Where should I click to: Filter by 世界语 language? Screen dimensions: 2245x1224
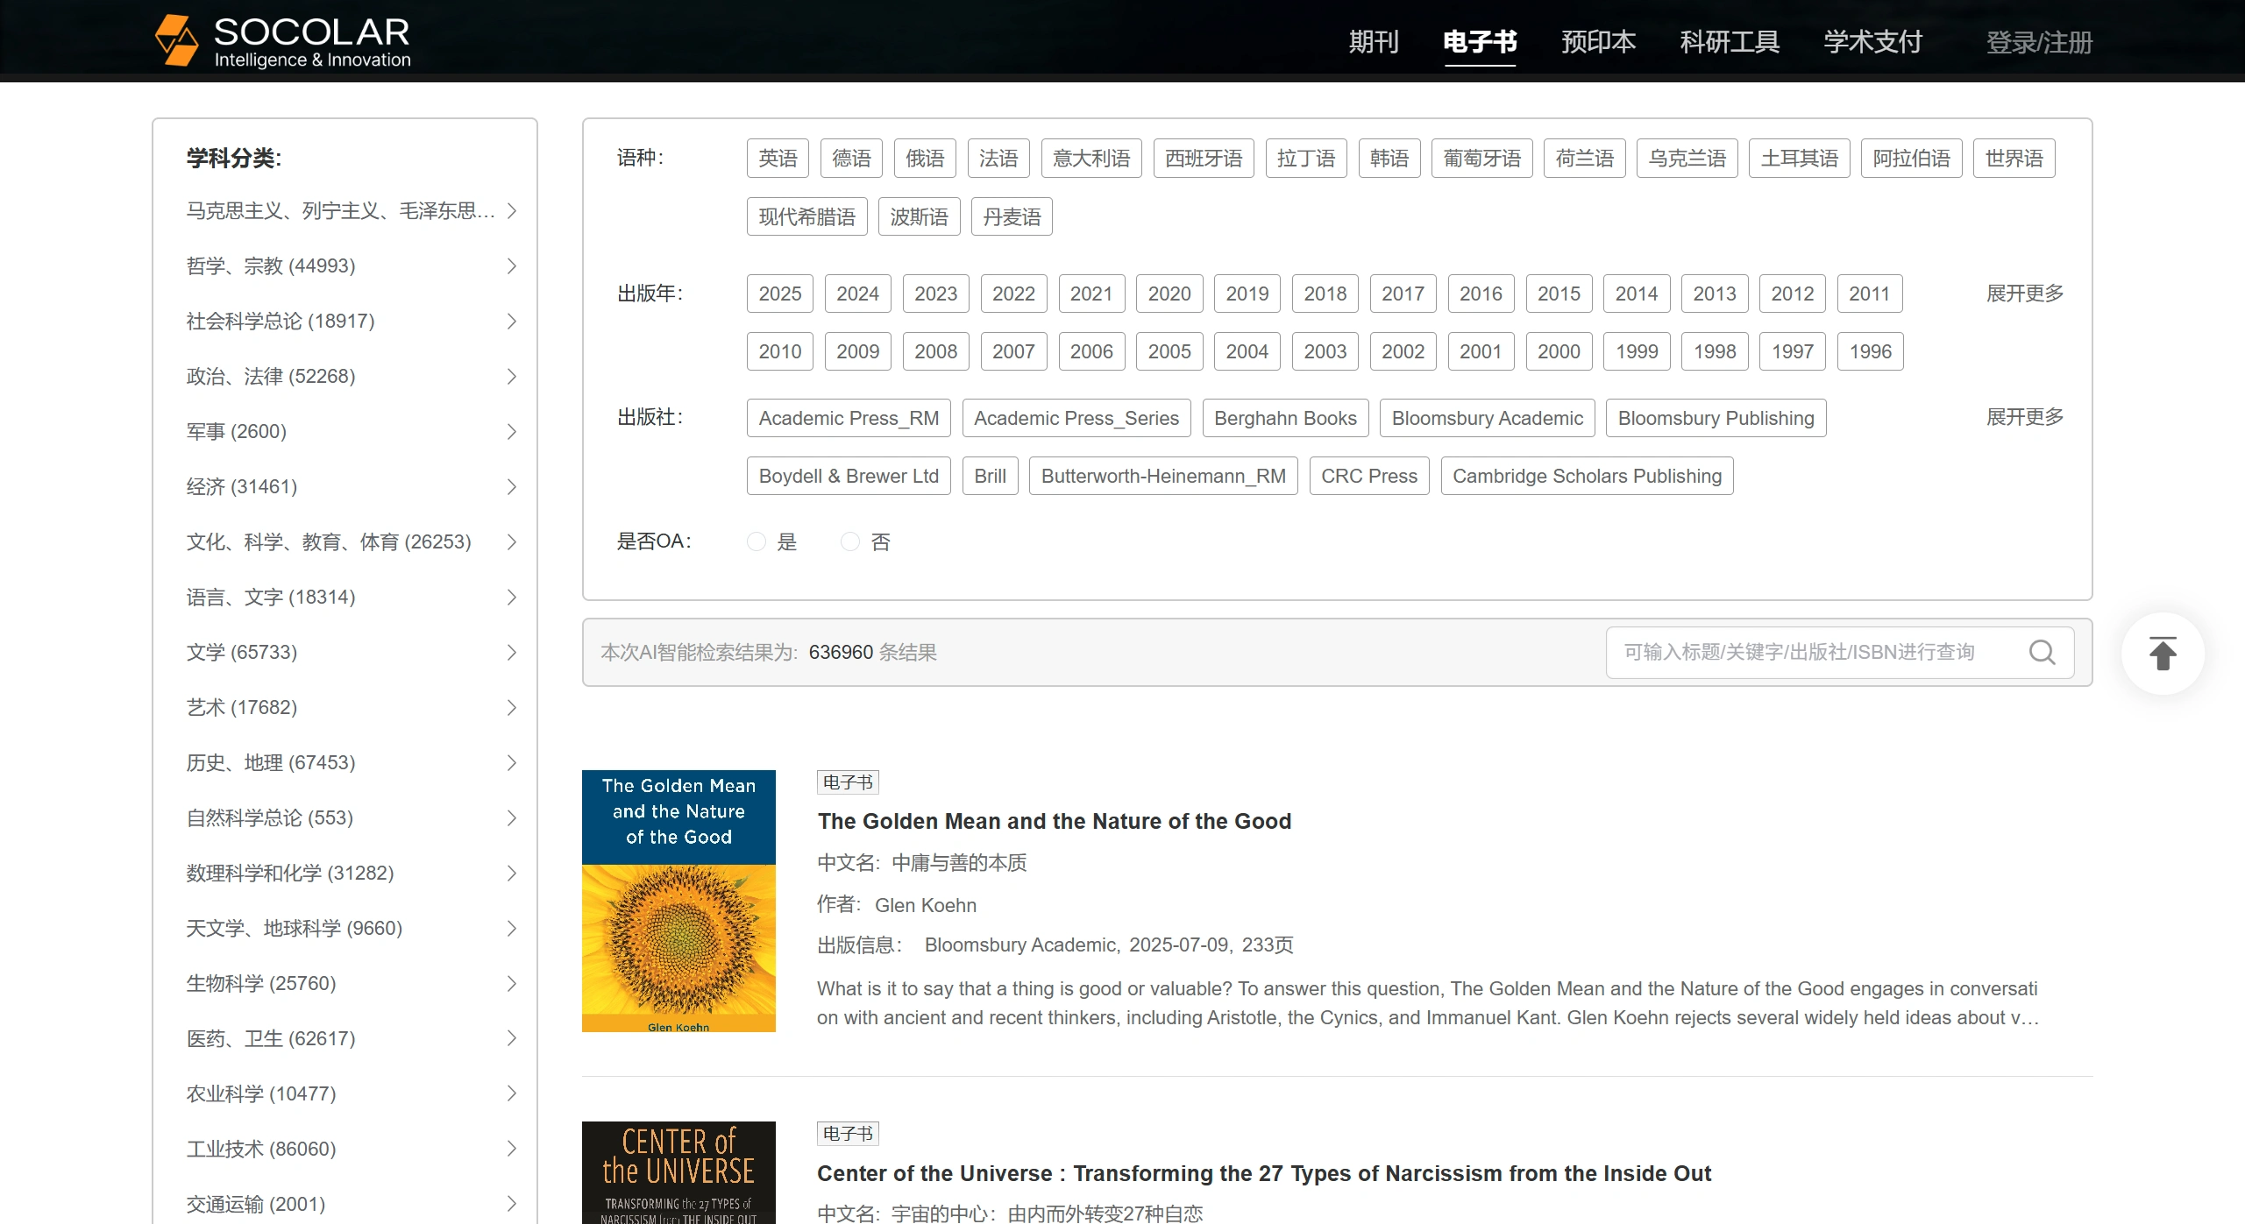coord(2014,159)
